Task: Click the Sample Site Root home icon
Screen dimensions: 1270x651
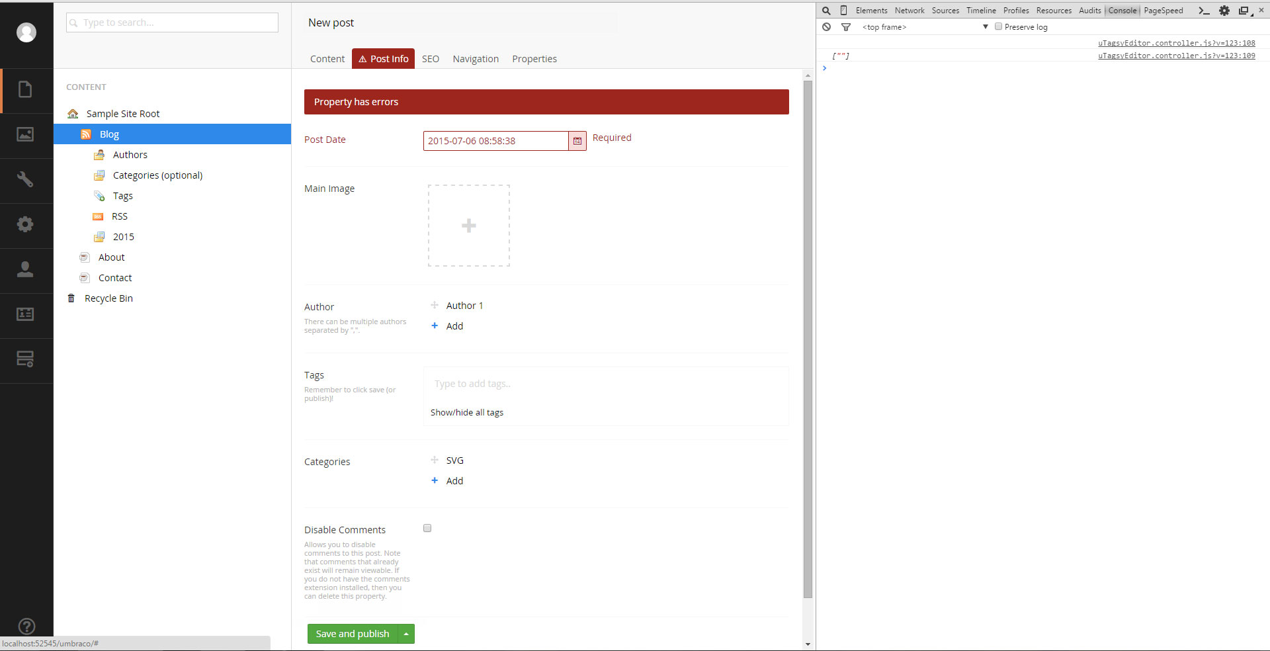Action: (73, 114)
